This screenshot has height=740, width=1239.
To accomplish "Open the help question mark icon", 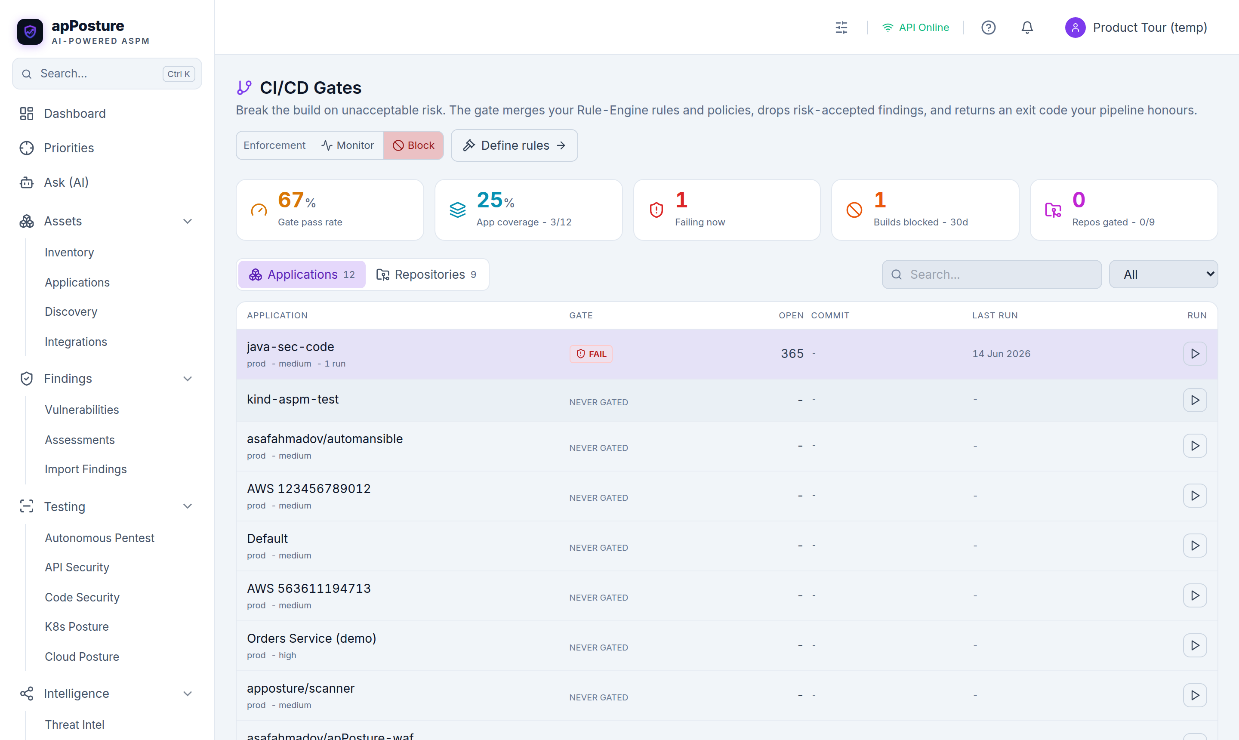I will pyautogui.click(x=988, y=28).
